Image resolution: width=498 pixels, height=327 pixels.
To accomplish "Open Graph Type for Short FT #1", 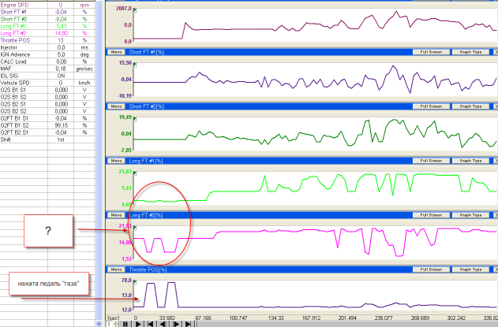I will pos(473,51).
